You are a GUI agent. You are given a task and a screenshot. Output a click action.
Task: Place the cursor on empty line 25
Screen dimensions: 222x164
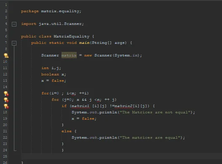(121, 156)
